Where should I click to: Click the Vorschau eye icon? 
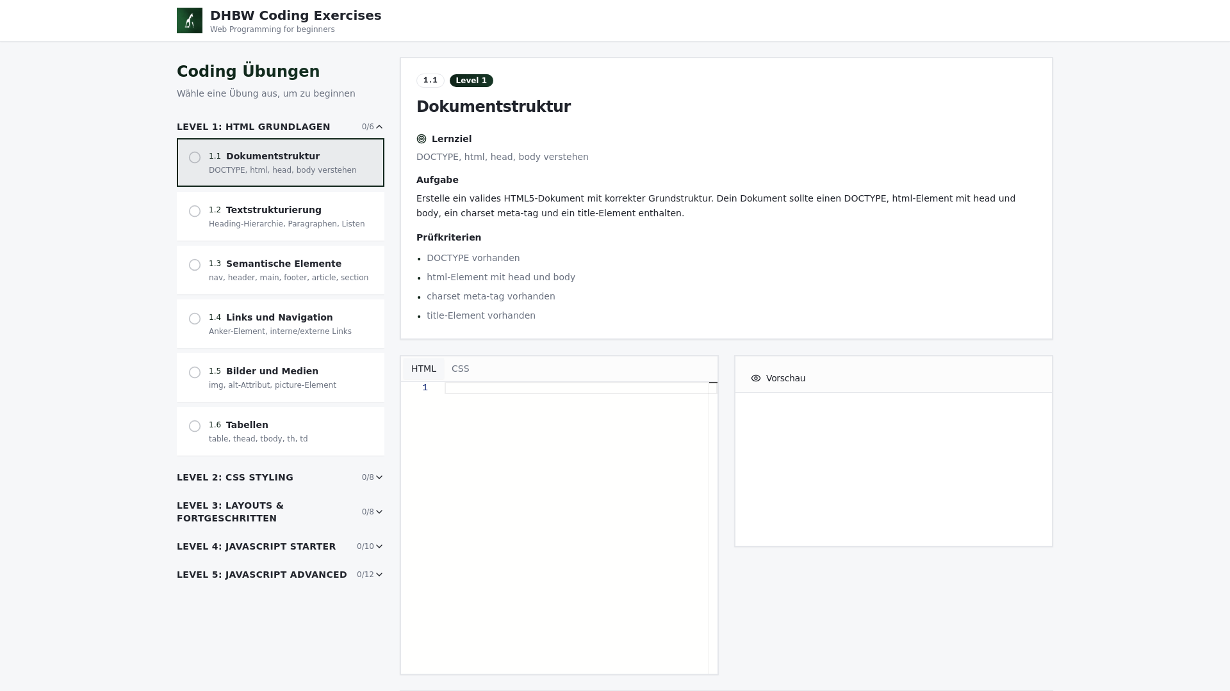pyautogui.click(x=756, y=378)
